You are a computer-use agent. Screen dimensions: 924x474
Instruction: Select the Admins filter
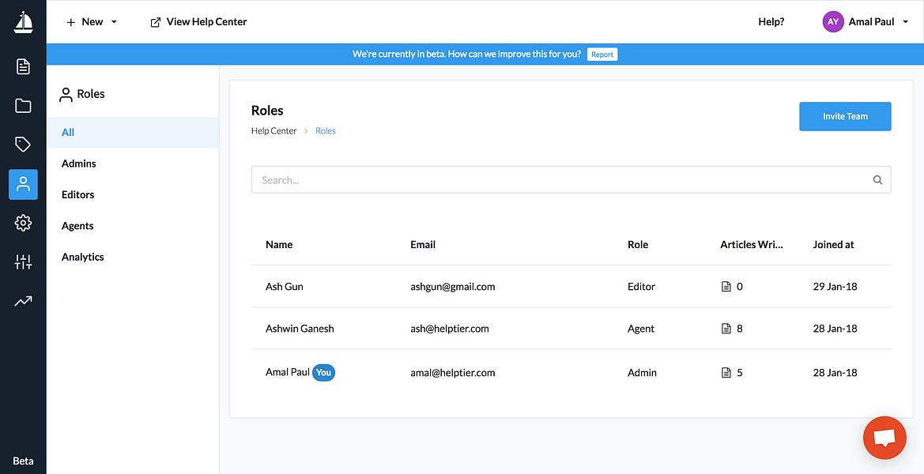(x=78, y=164)
